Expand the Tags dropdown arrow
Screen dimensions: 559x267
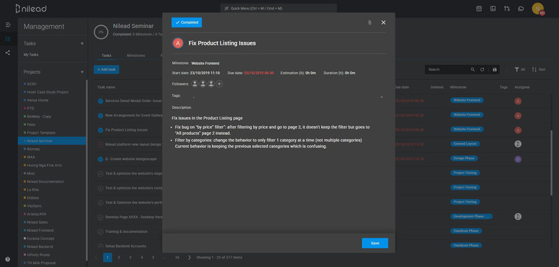[382, 97]
